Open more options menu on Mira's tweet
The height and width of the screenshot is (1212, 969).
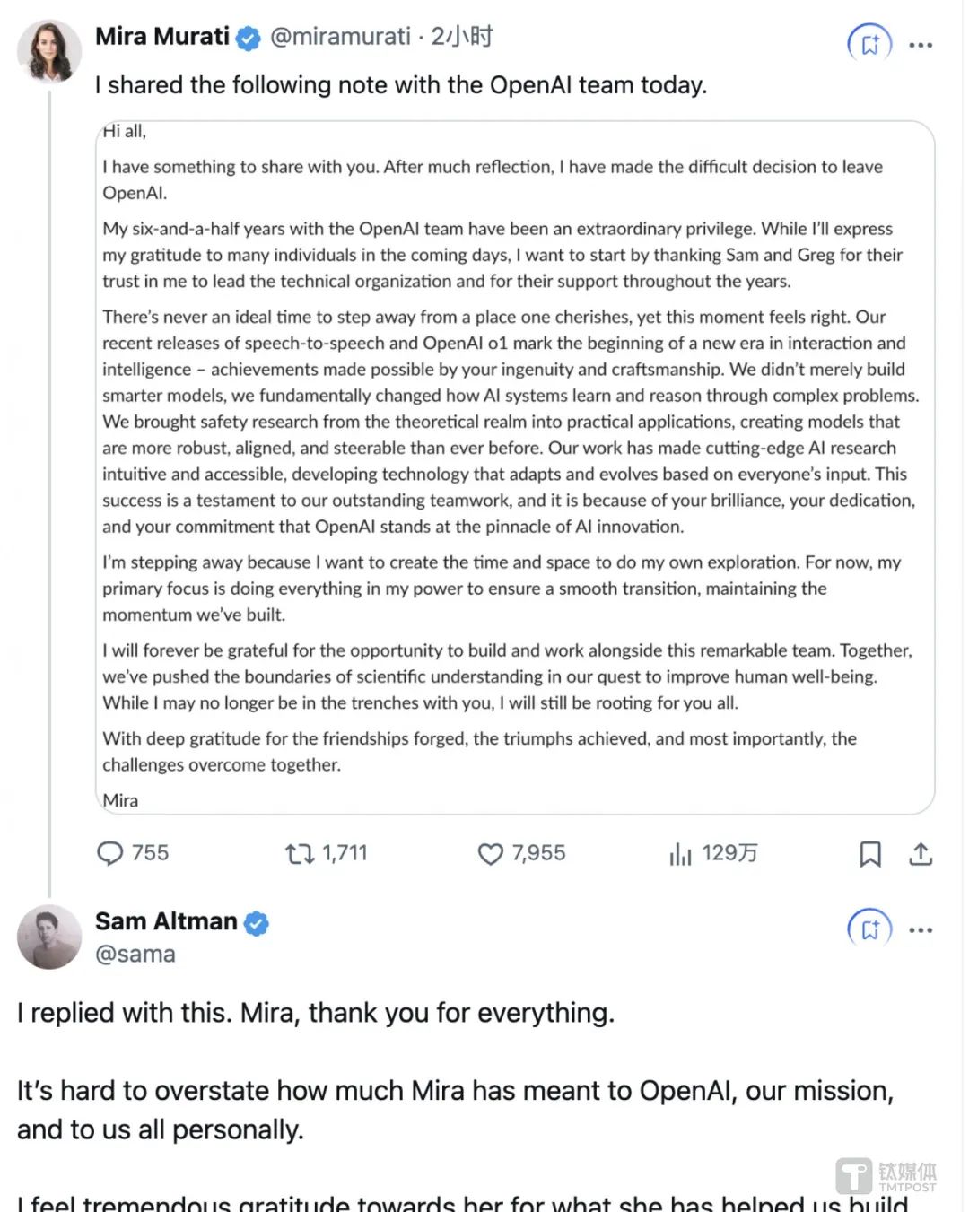click(921, 44)
